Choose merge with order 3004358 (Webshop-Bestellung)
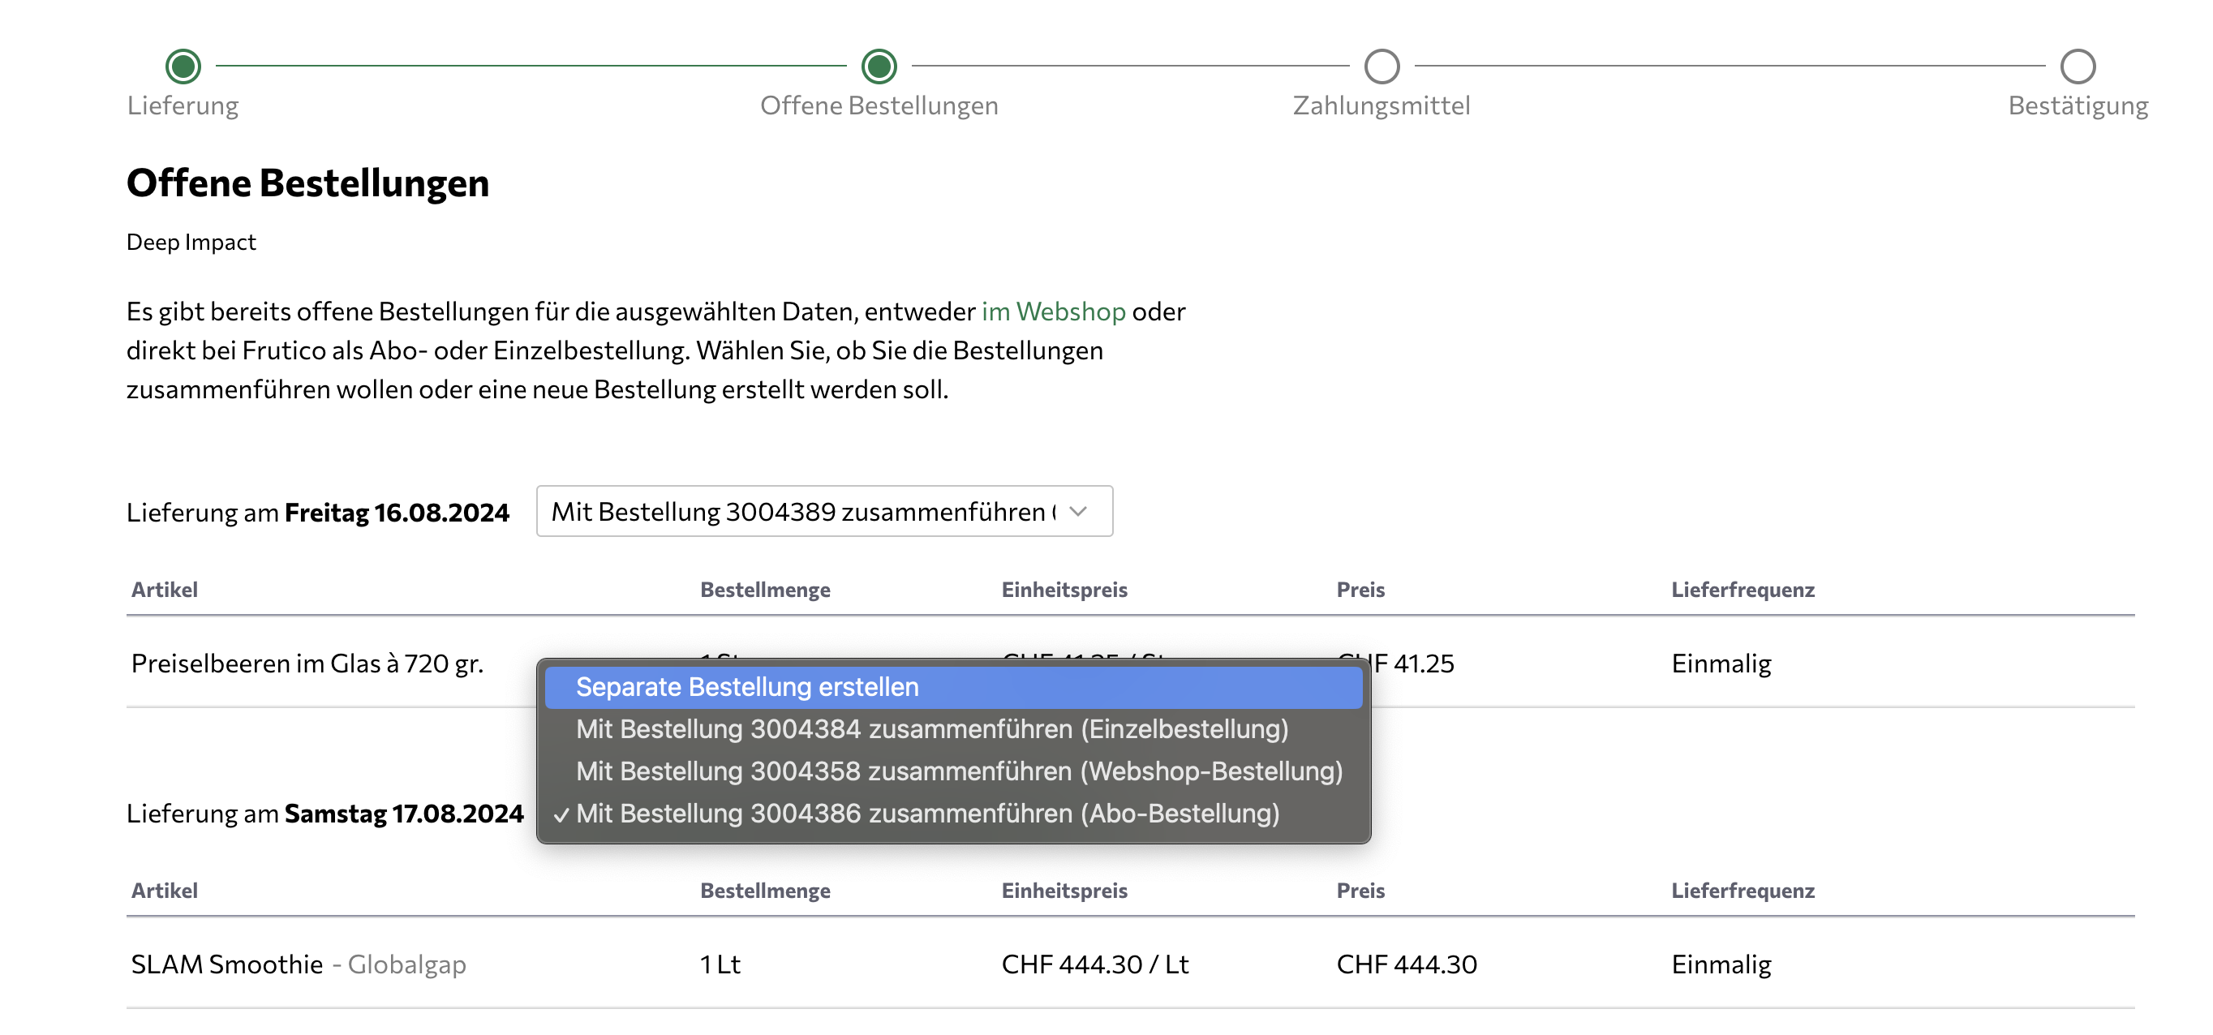2213x1035 pixels. coord(959,771)
